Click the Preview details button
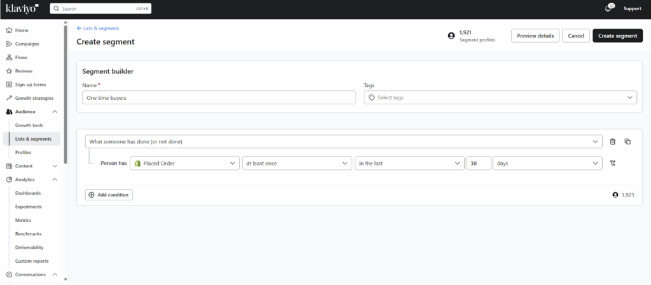Viewport: 651px width, 285px height. (535, 36)
